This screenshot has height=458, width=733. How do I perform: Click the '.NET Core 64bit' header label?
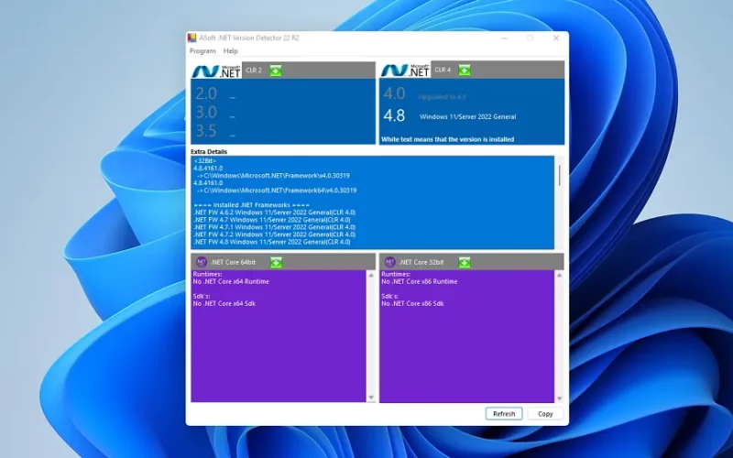pyautogui.click(x=233, y=263)
